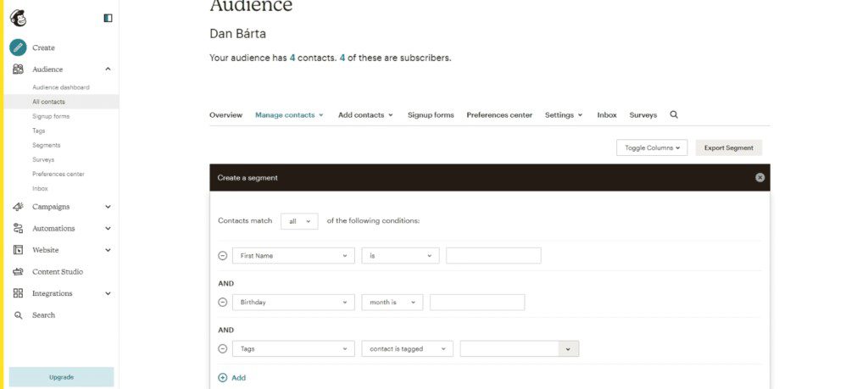
Task: Click the Campaigns megaphone icon
Action: (18, 207)
